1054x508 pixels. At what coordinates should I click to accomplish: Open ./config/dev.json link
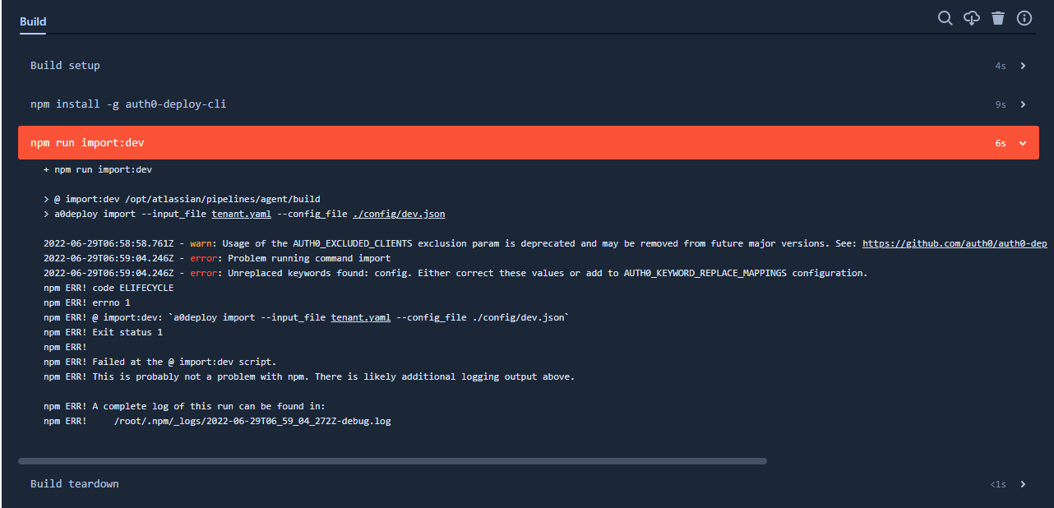(x=399, y=214)
